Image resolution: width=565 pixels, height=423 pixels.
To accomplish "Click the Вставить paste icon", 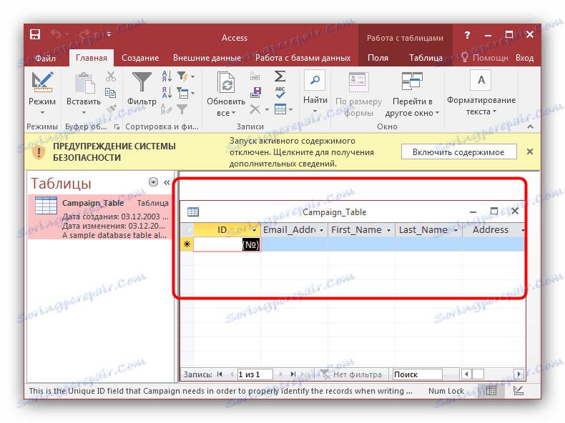I will [84, 83].
